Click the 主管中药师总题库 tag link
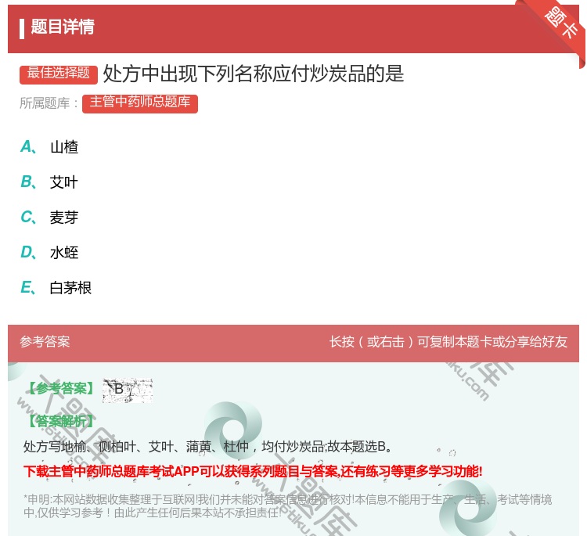The width and height of the screenshot is (587, 536). pyautogui.click(x=140, y=103)
